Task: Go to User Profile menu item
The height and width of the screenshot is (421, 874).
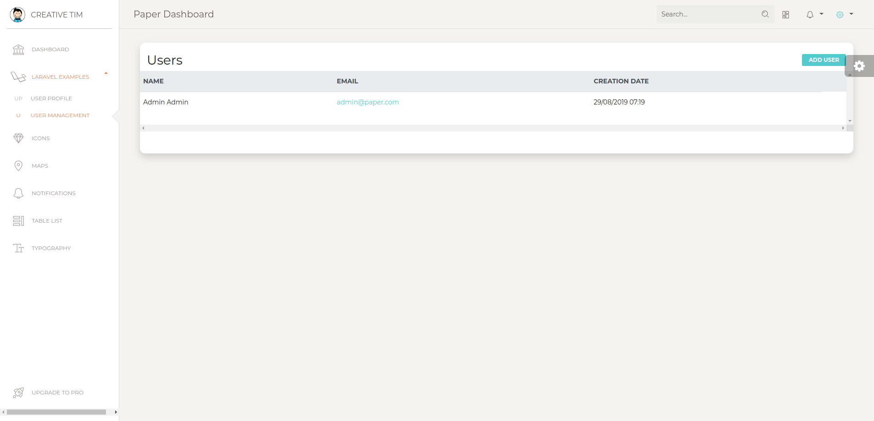Action: pos(51,98)
